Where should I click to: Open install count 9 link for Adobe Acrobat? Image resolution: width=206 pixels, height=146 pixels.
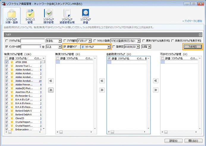point(41,70)
